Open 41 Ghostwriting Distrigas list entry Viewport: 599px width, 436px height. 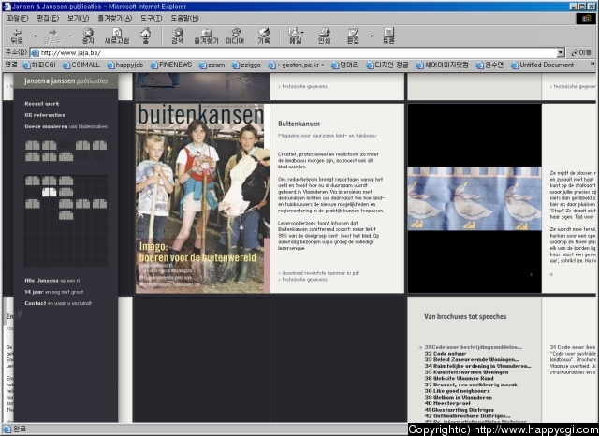pyautogui.click(x=460, y=410)
